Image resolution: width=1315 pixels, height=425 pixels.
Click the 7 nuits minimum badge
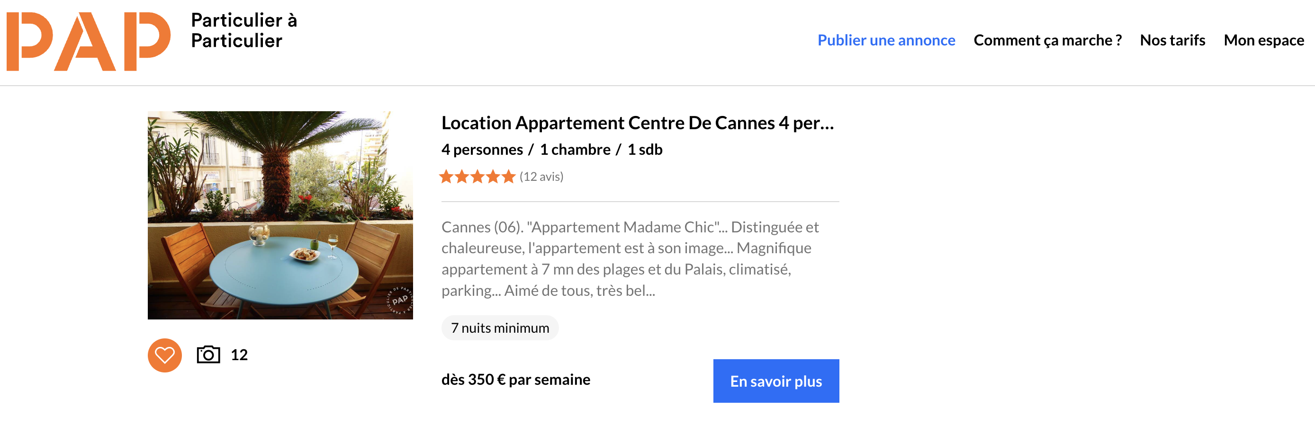tap(500, 328)
